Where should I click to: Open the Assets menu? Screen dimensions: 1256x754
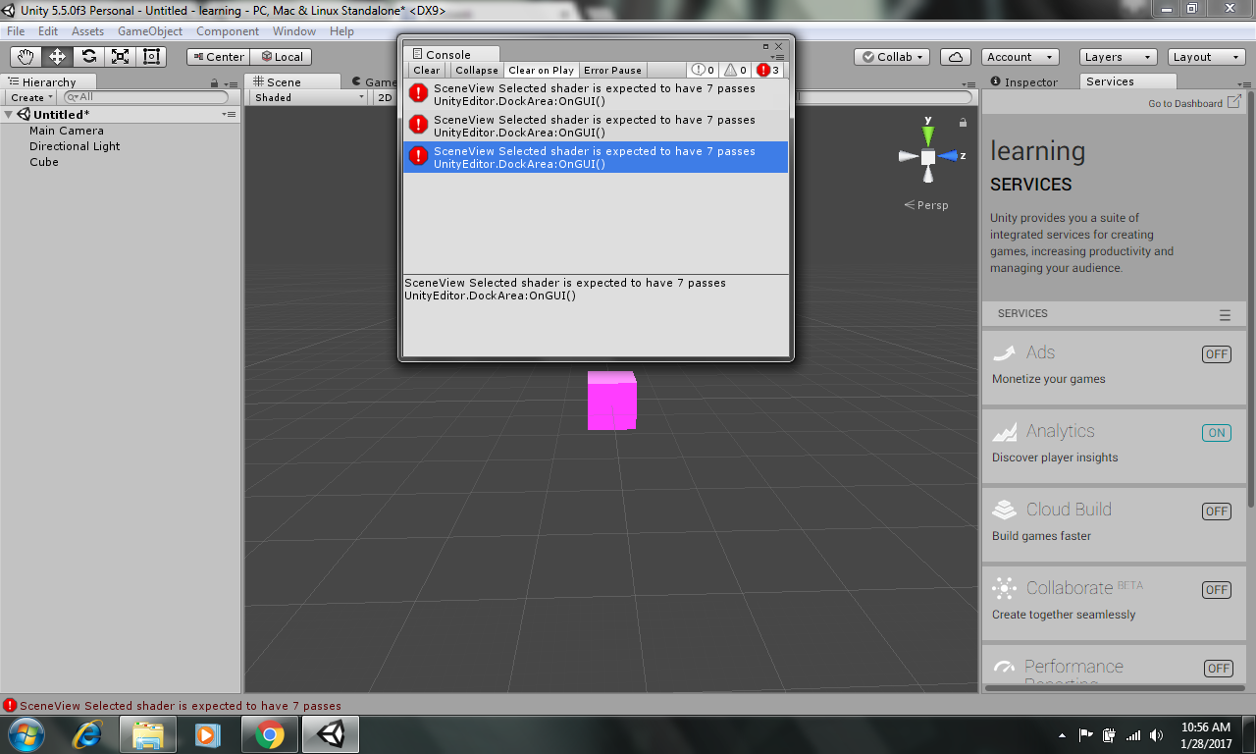click(87, 31)
